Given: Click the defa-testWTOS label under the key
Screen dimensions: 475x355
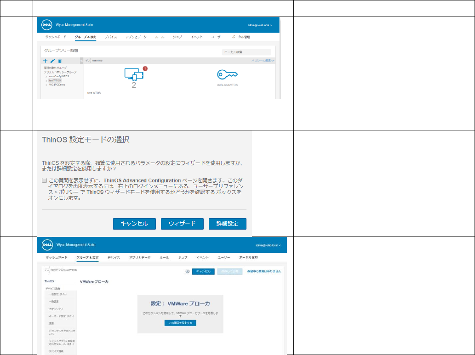Looking at the screenshot, I should click(x=228, y=85).
